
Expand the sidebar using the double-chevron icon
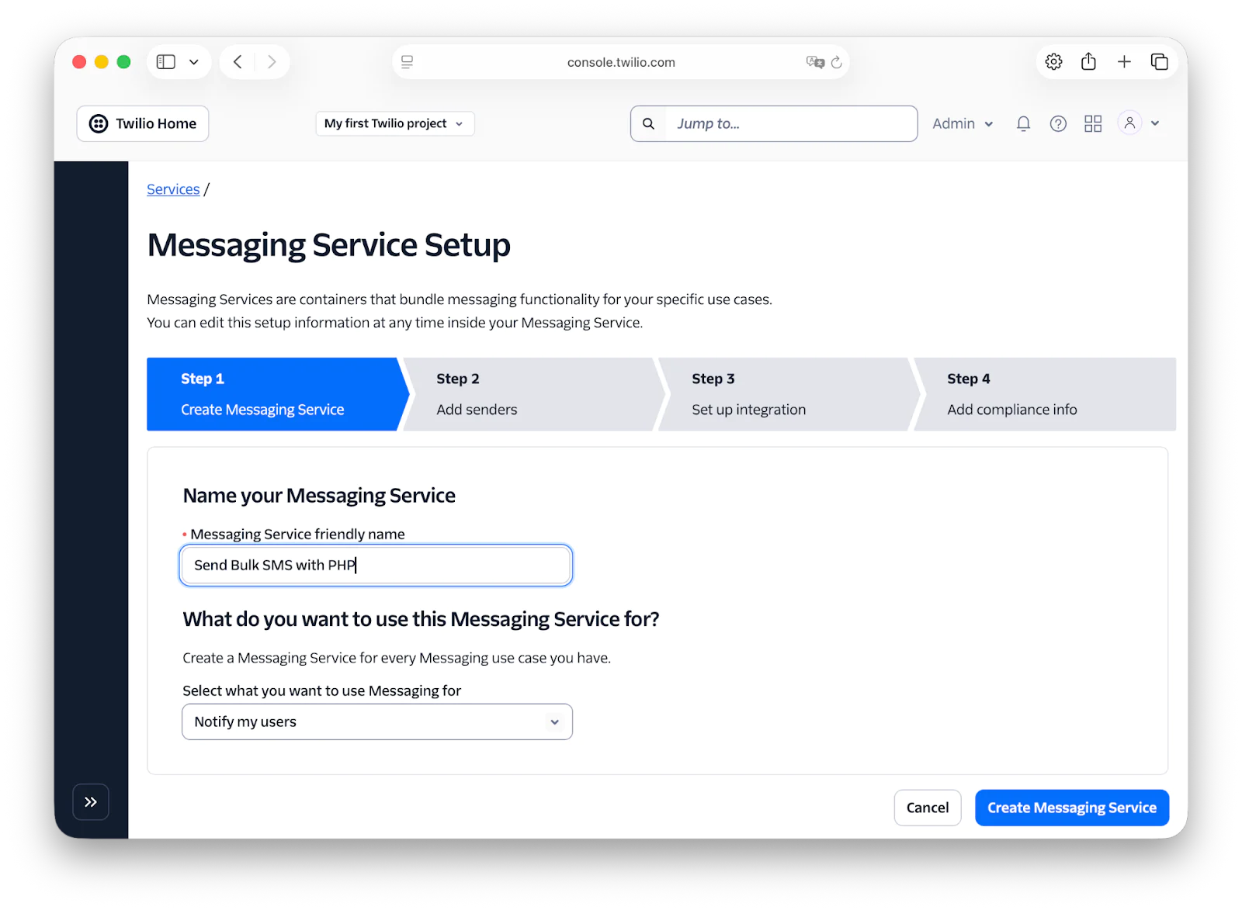click(91, 801)
